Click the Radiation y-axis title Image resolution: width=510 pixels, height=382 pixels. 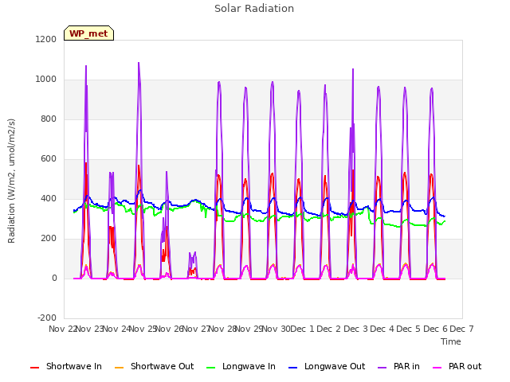pos(11,181)
